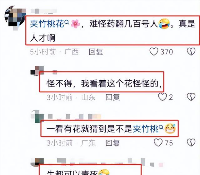Open top commenter's pixelated avatar
This screenshot has height=175, width=200.
pyautogui.click(x=15, y=17)
